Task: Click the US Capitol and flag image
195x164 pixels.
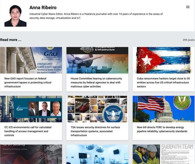Action: click(163, 109)
